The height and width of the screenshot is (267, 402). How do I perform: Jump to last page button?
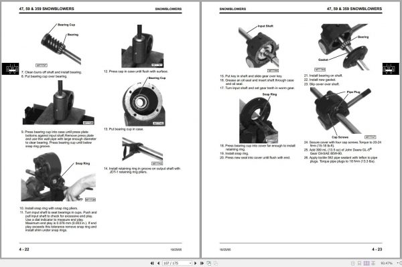[x=202, y=263]
